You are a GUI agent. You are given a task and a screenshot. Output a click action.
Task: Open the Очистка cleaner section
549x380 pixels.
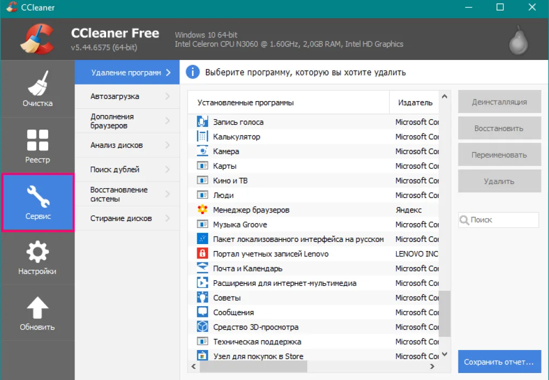click(x=38, y=89)
